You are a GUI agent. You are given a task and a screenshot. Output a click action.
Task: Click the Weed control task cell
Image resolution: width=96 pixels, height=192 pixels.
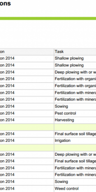point(75,188)
